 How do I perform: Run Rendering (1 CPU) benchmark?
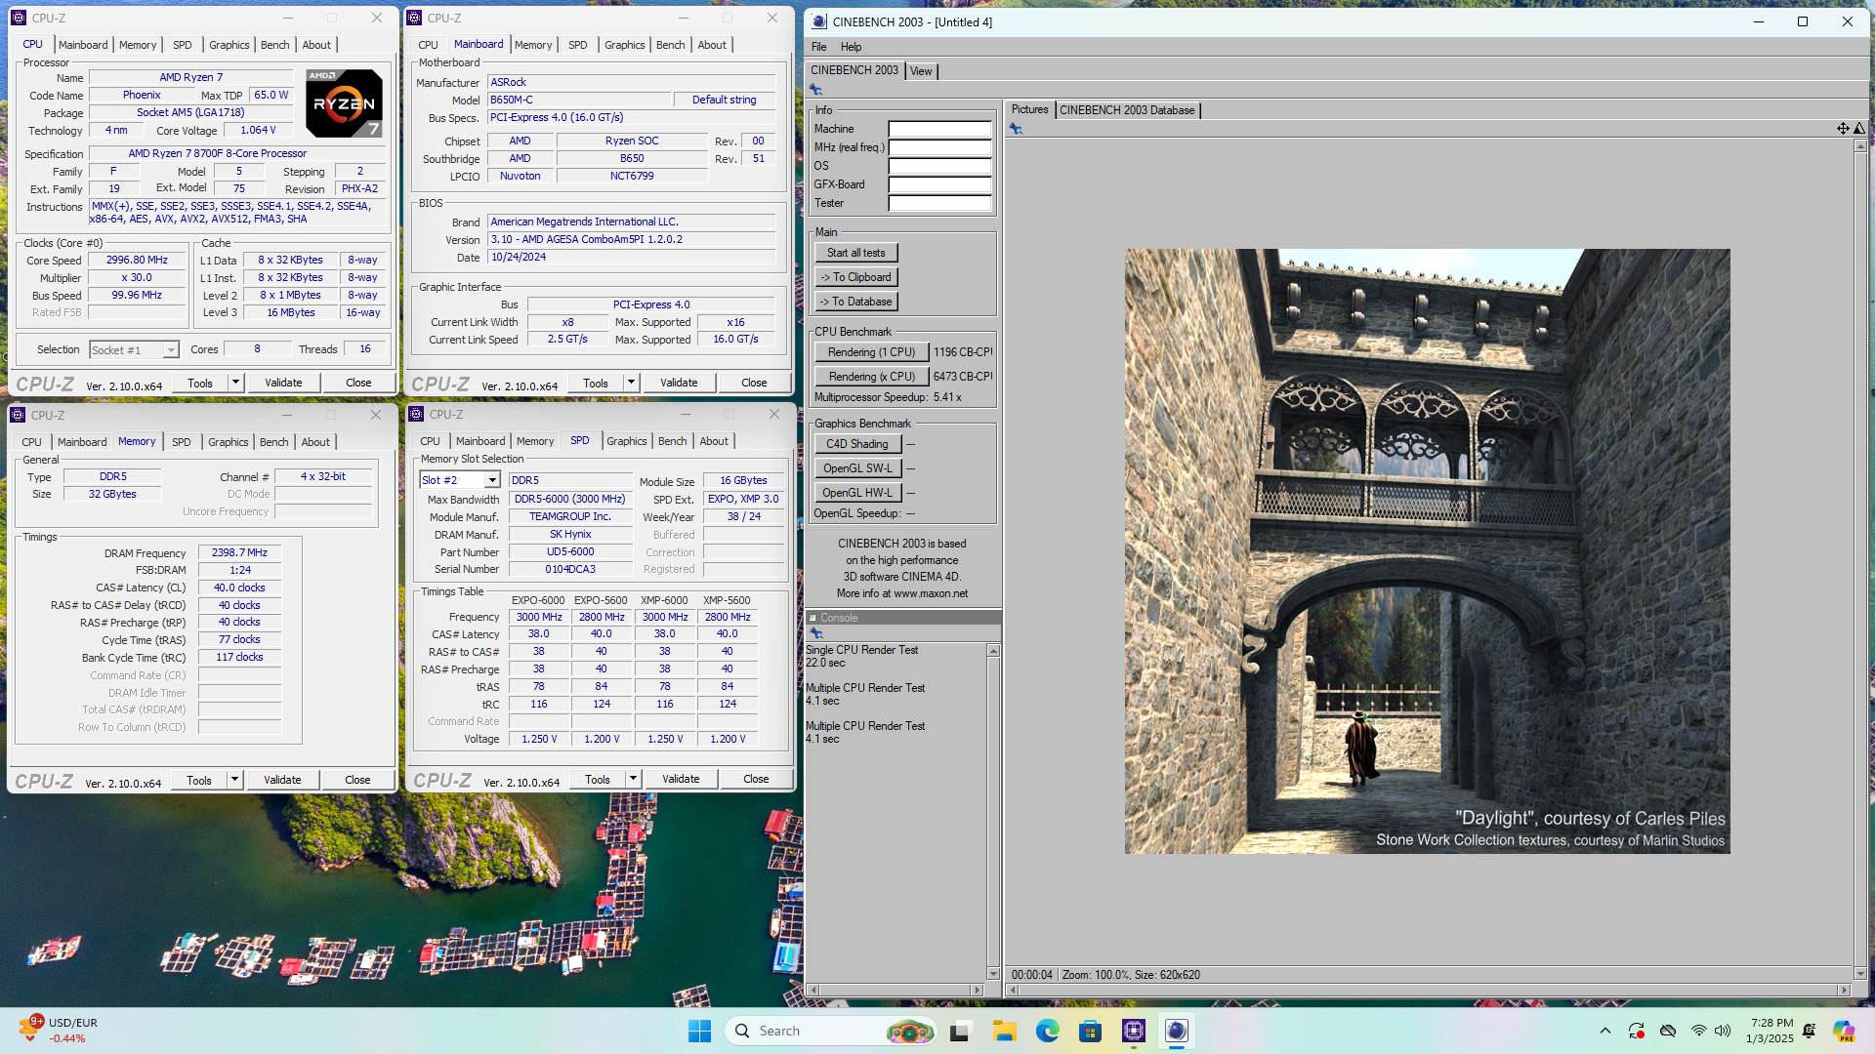pyautogui.click(x=871, y=352)
